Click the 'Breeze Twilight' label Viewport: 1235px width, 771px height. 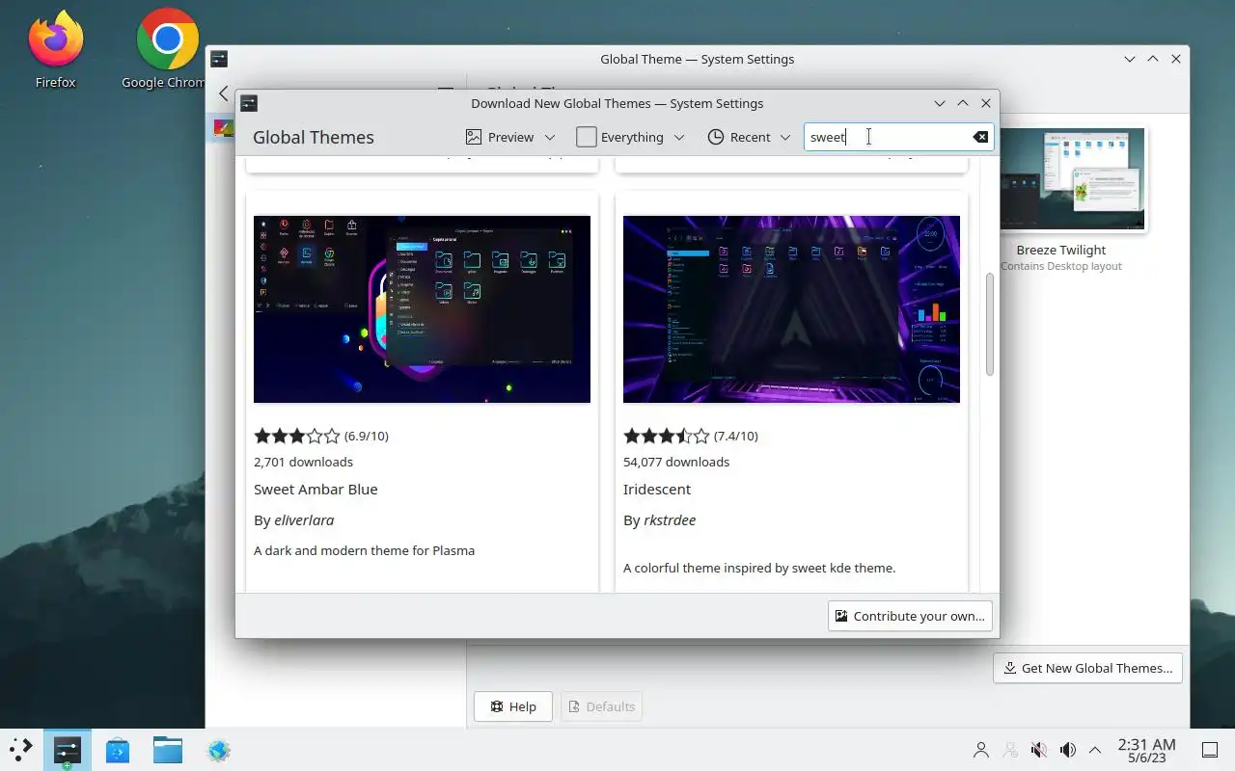click(1060, 250)
